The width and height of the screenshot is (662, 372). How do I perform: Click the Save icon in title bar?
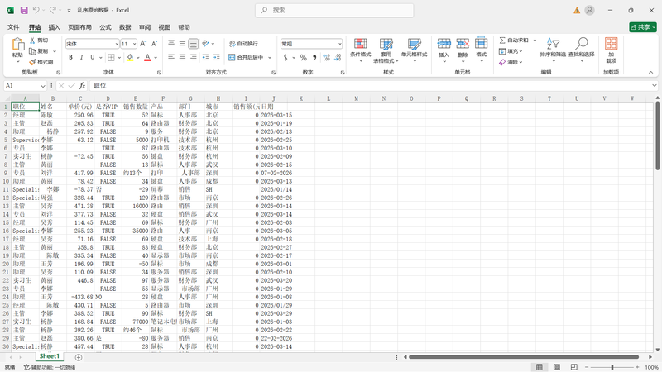tap(24, 10)
